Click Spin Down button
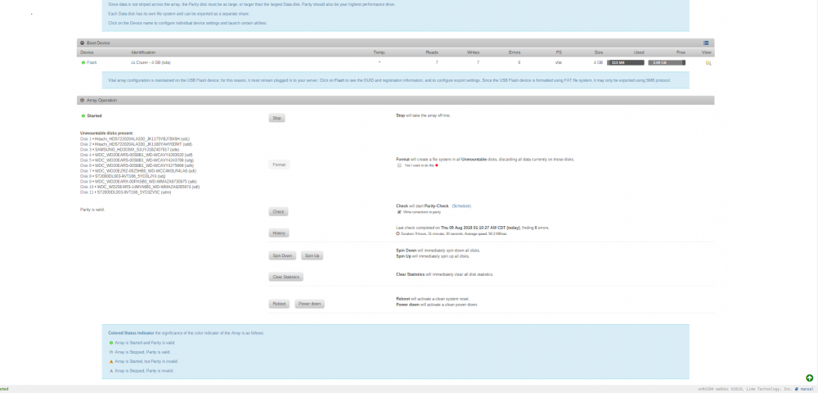This screenshot has width=818, height=393. coord(283,255)
